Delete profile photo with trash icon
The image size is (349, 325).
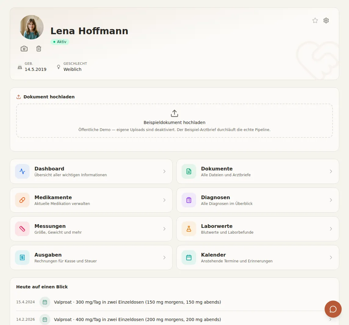click(x=39, y=49)
